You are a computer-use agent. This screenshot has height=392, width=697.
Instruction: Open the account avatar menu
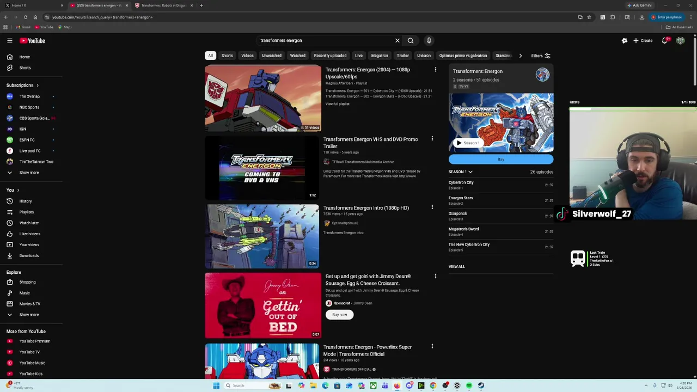point(680,41)
